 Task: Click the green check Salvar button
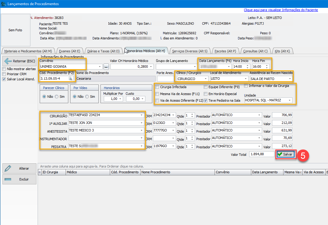click(285, 154)
